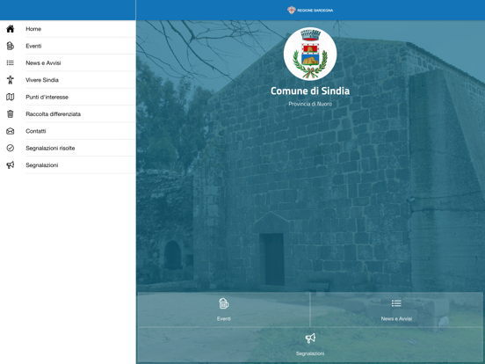
Task: Open the Home menu entry
Action: click(68, 29)
